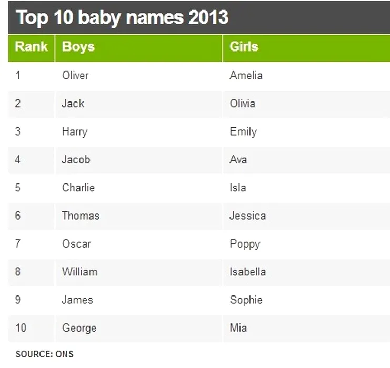Select Emily in the Girls column
Viewport: 390px width, 368px height.
click(243, 131)
